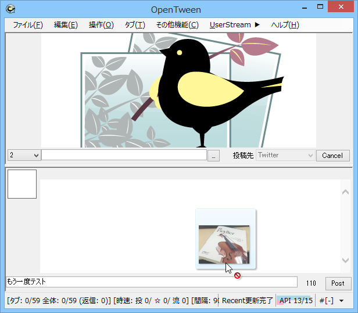Open the その他機能(C) menu
Screen dimensions: 358x313
coord(177,25)
